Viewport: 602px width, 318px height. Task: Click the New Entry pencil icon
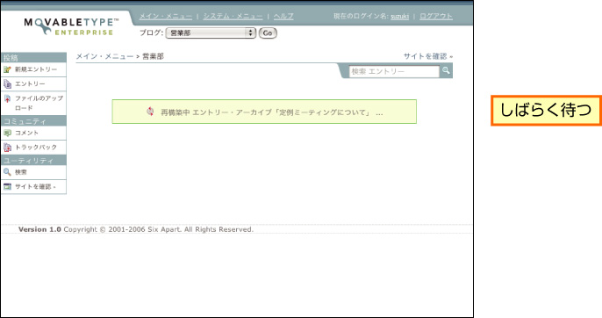click(x=7, y=69)
